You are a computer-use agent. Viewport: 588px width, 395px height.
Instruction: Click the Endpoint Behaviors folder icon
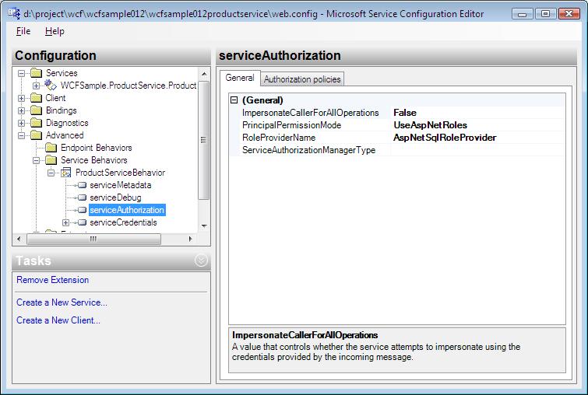(51, 148)
